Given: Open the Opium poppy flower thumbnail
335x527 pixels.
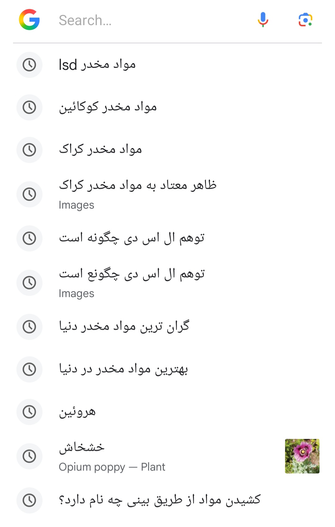Looking at the screenshot, I should tap(302, 456).
